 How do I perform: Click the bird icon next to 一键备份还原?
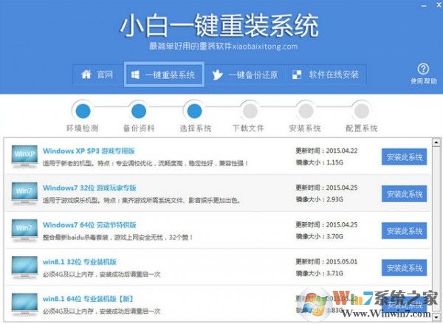217,75
